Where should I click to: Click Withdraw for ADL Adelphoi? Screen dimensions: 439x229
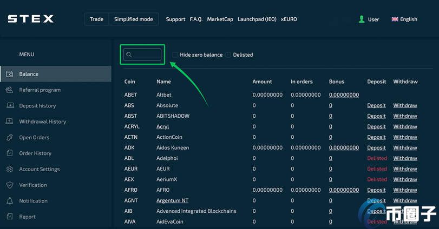[x=405, y=158]
